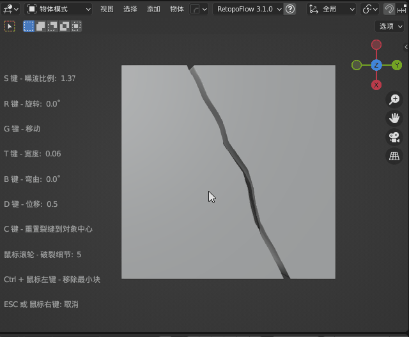409x337 pixels.
Task: Click the snap increment settings icon
Action: [x=402, y=10]
